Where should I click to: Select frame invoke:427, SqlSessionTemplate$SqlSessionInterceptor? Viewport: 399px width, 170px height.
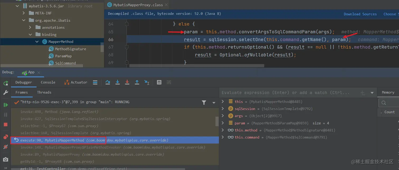pyautogui.click(x=115, y=119)
